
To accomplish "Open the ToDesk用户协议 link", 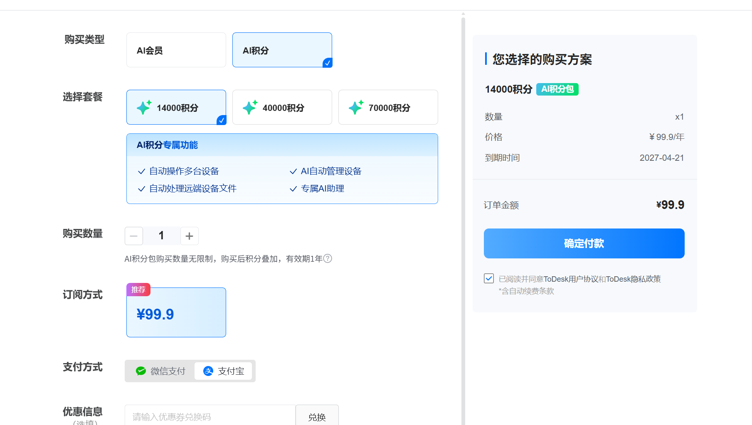I will (571, 279).
